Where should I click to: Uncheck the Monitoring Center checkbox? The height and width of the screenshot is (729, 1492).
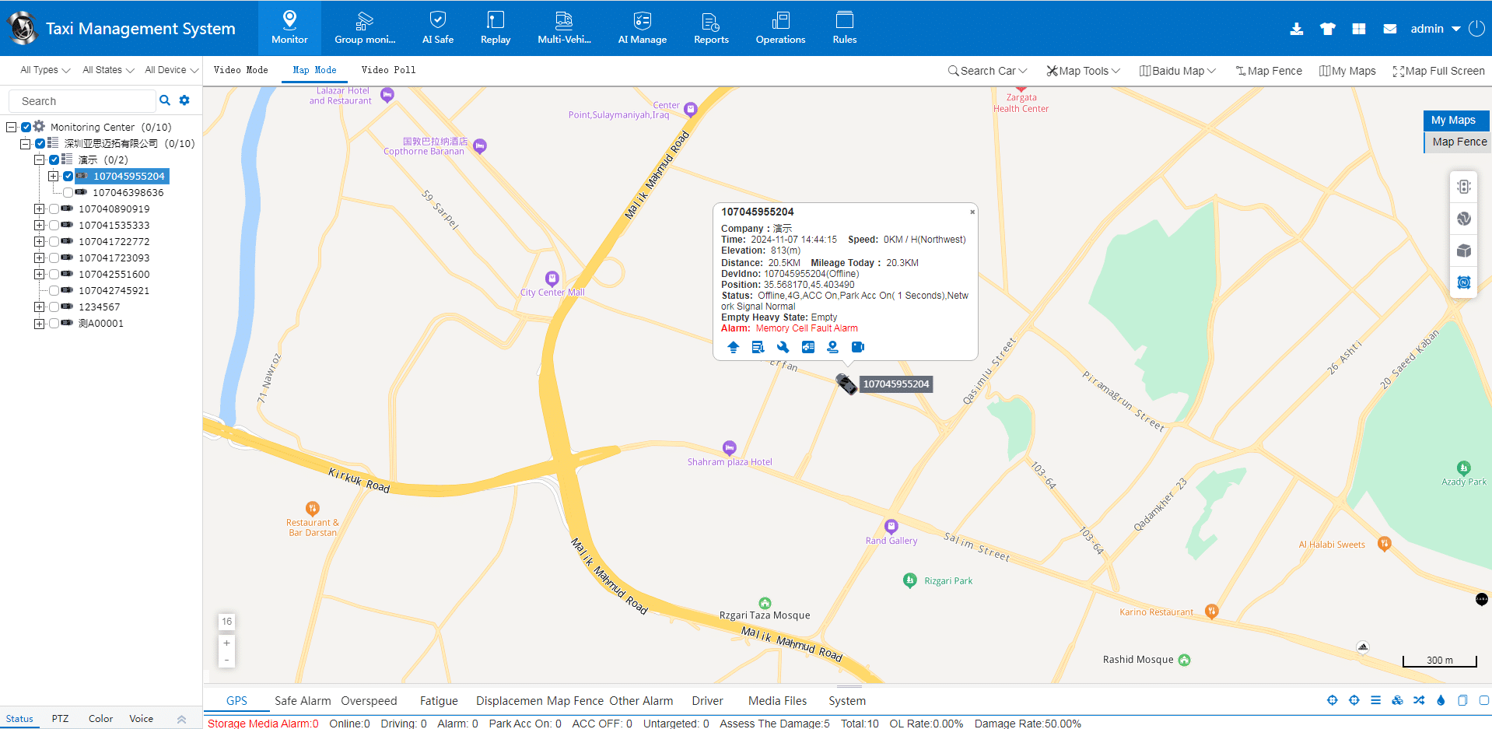pyautogui.click(x=26, y=127)
